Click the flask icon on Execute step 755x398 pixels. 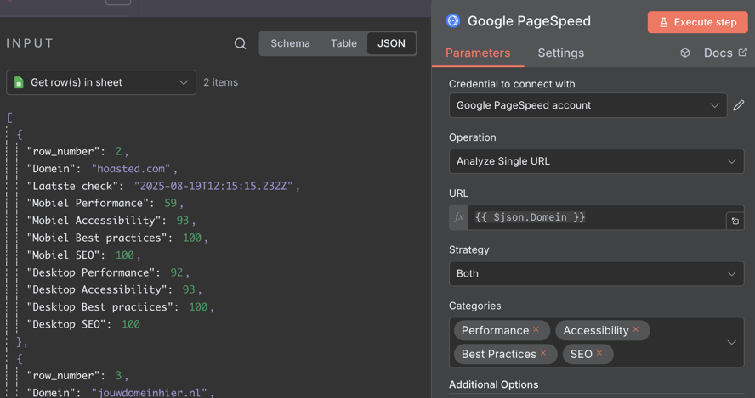pyautogui.click(x=663, y=22)
